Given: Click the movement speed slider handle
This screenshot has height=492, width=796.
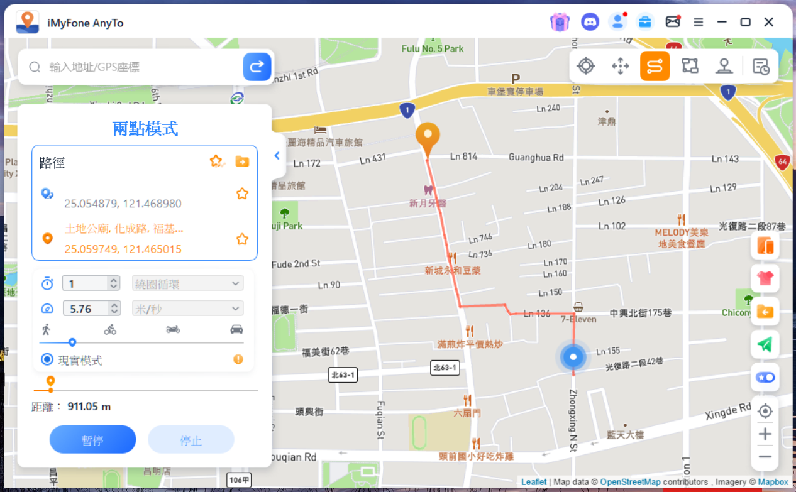Looking at the screenshot, I should click(x=72, y=342).
